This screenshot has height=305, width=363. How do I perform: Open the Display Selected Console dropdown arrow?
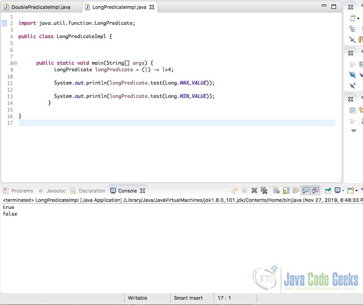pos(343,191)
